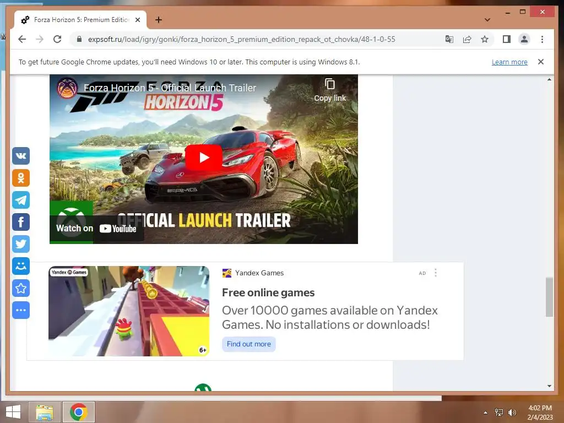Share page via VK icon
This screenshot has height=423, width=564.
tap(21, 156)
